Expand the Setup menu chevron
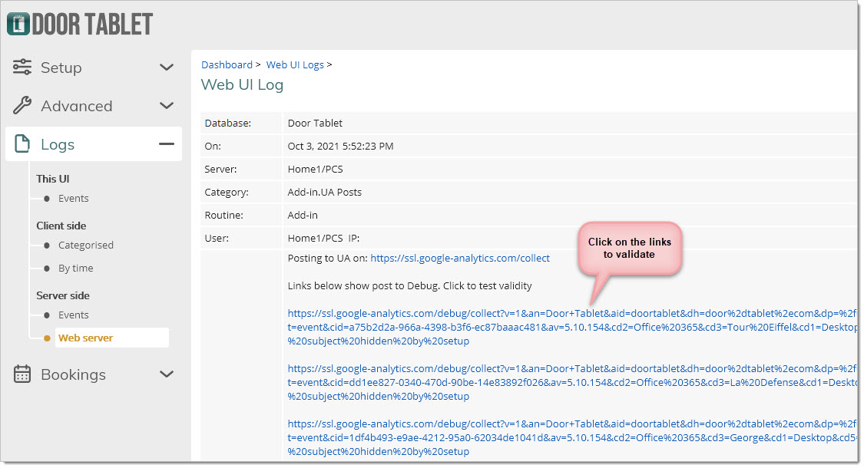Image resolution: width=864 pixels, height=468 pixels. tap(167, 68)
